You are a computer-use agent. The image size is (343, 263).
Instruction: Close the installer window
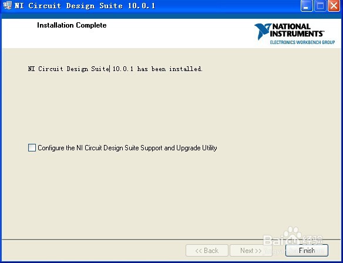click(334, 6)
